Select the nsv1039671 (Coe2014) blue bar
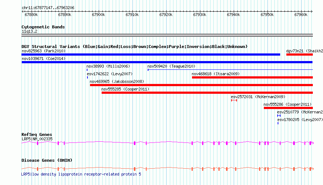Viewport: 323px width, 185px height. tap(167, 62)
